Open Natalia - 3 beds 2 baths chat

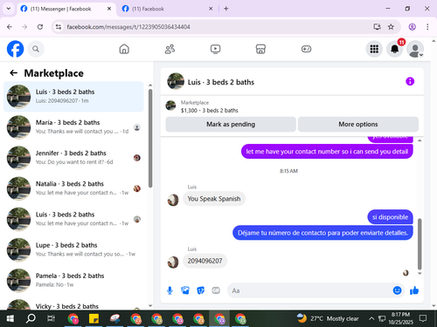(73, 188)
